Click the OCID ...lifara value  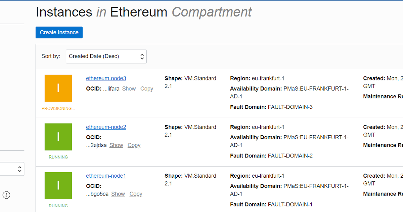point(111,89)
